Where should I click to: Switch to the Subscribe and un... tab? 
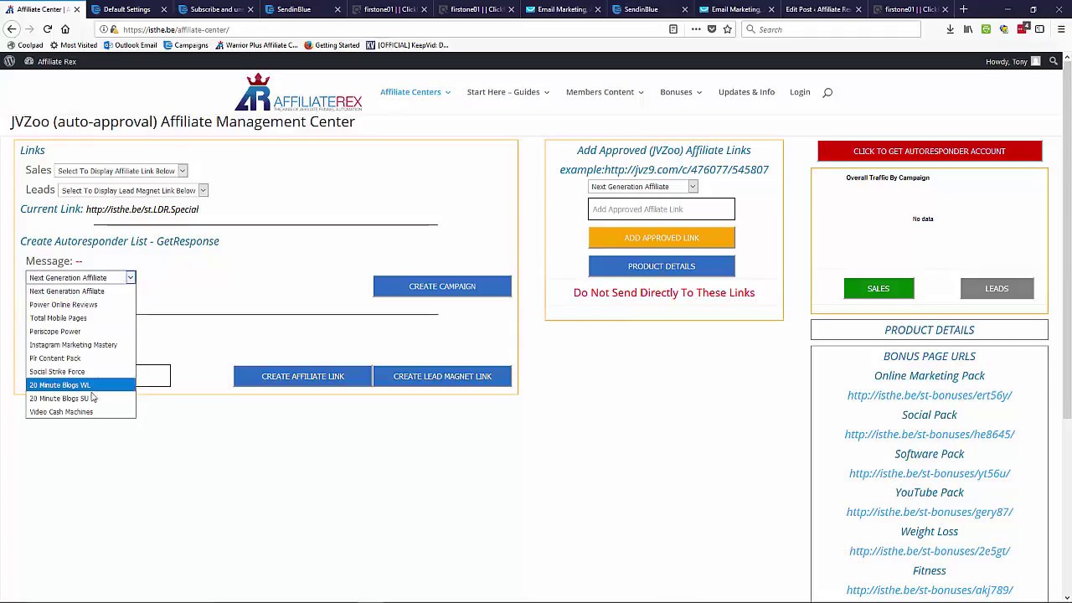(x=216, y=9)
